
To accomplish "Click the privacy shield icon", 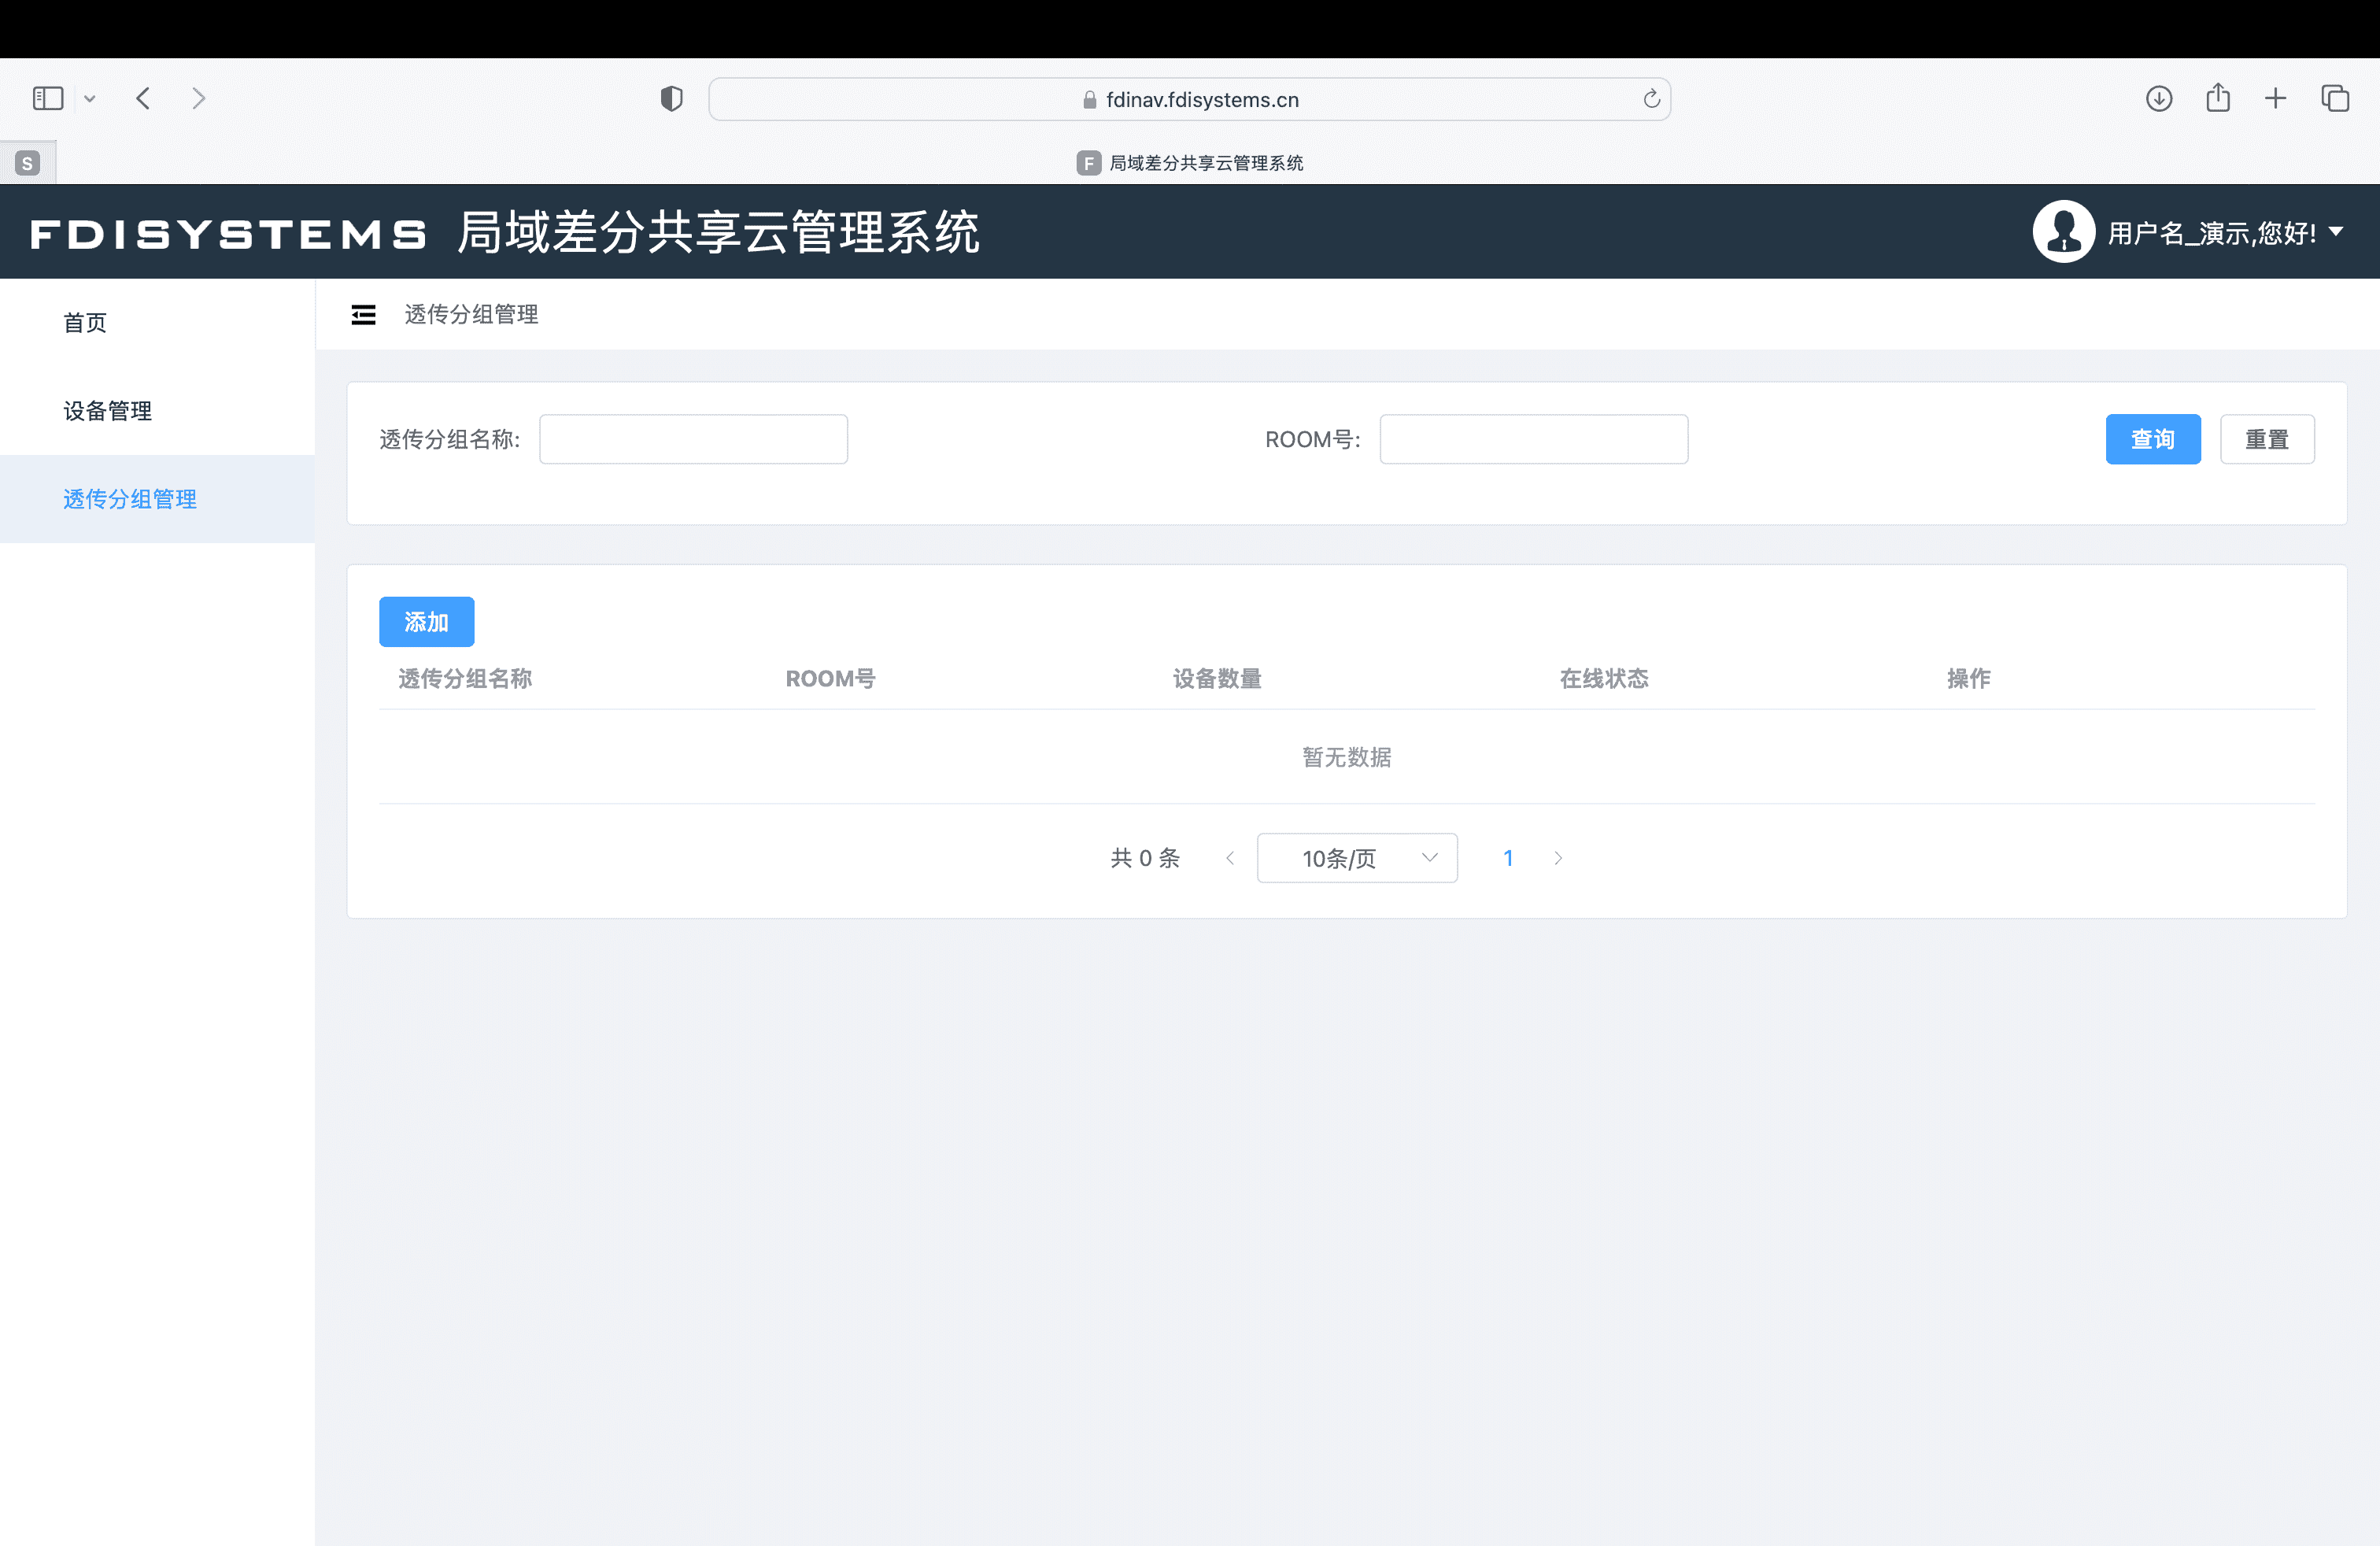I will coord(671,98).
